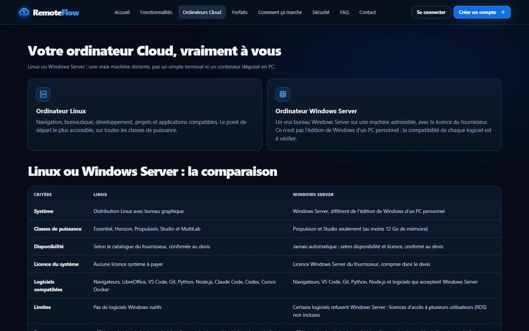Click the Windows Server limits cell mentioning RDS

[389, 311]
